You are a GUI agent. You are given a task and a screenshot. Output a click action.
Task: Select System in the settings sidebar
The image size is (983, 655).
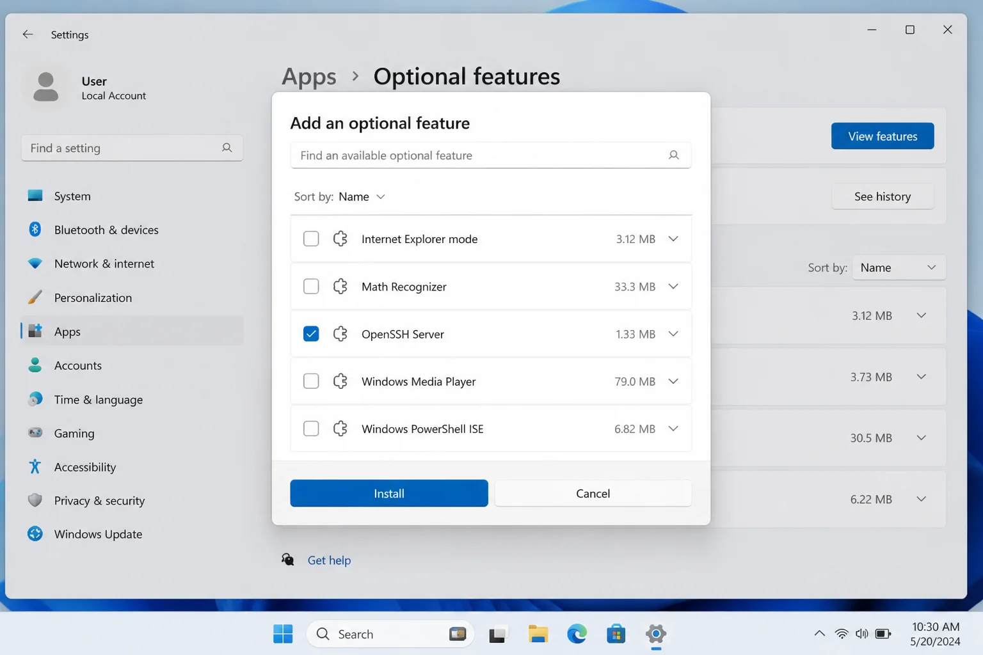pos(132,196)
